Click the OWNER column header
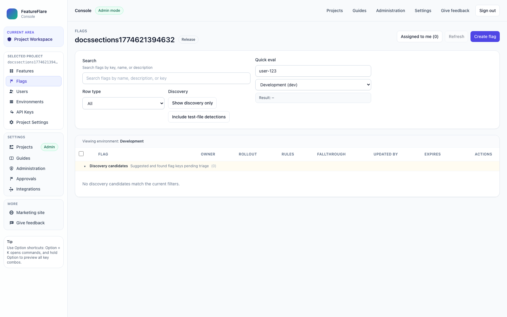This screenshot has height=317, width=507. point(208,154)
